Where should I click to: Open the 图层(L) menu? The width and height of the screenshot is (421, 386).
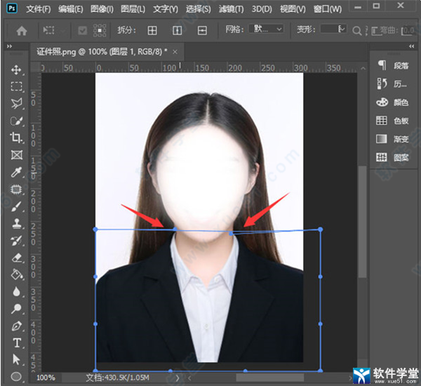pyautogui.click(x=132, y=9)
